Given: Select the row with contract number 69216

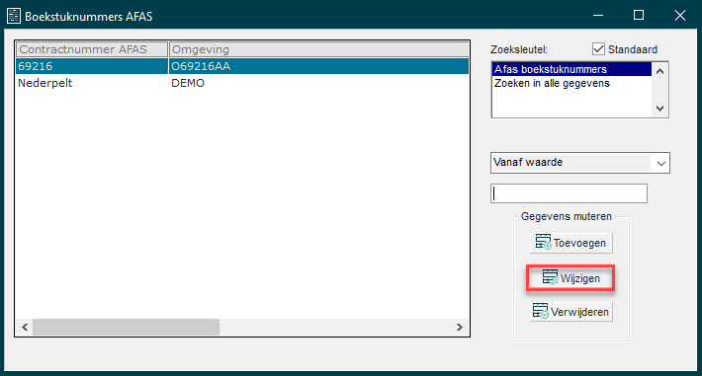Looking at the screenshot, I should (x=242, y=66).
